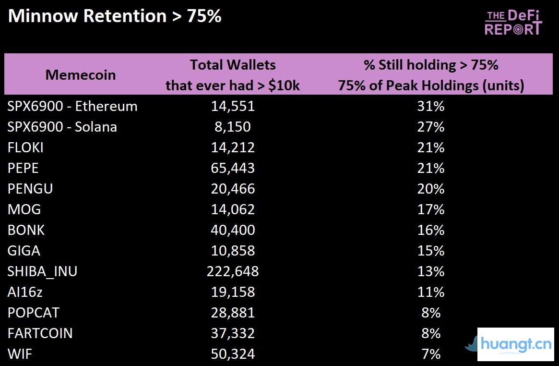Select SHIBA_INU wallet count 222,648

coord(233,271)
